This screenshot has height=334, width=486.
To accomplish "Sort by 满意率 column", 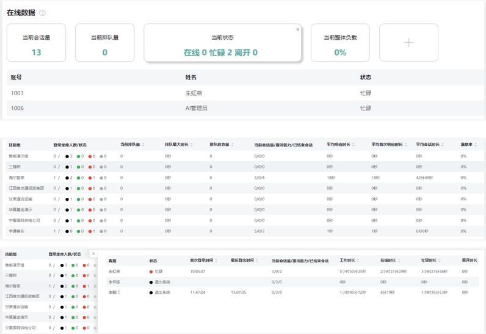I will [476, 145].
